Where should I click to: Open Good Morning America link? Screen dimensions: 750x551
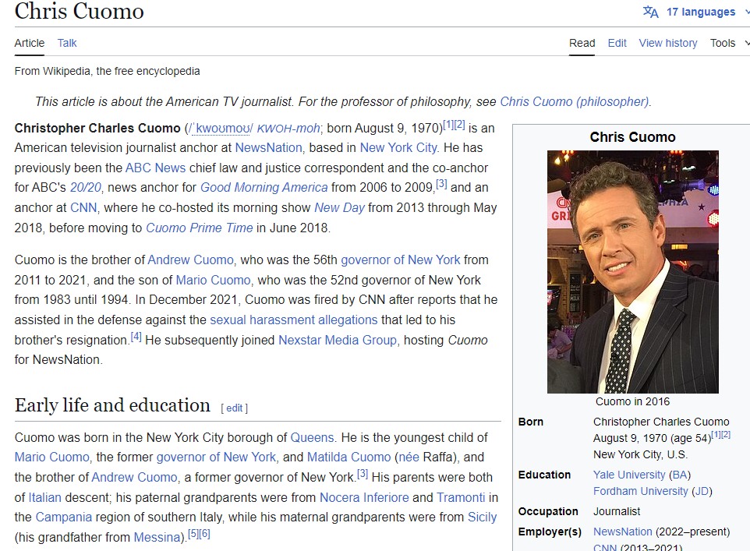coord(264,188)
